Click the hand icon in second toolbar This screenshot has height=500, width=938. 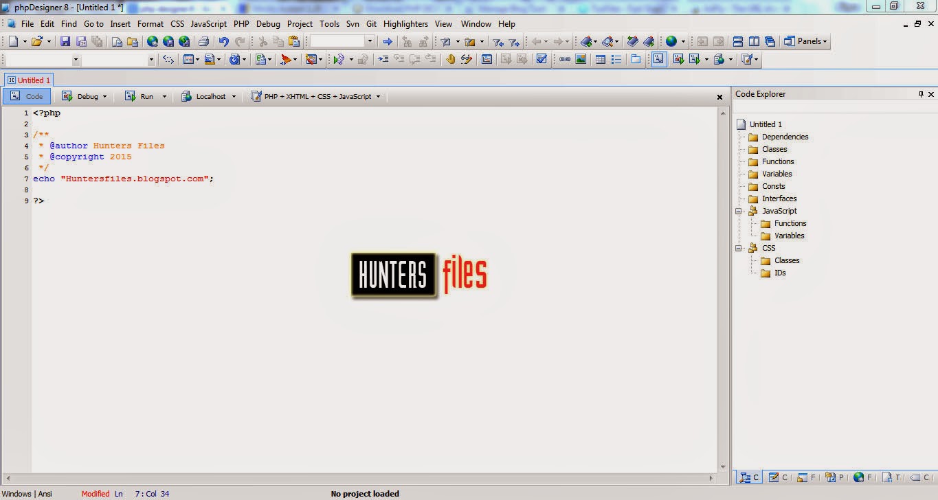click(x=450, y=59)
